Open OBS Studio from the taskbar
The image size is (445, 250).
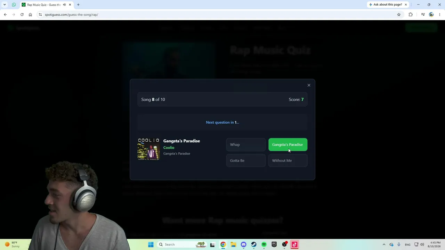[x=284, y=244]
